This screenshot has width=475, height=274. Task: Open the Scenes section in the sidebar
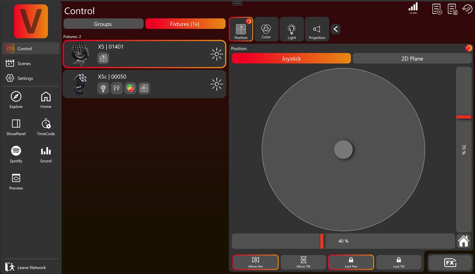[x=24, y=63]
